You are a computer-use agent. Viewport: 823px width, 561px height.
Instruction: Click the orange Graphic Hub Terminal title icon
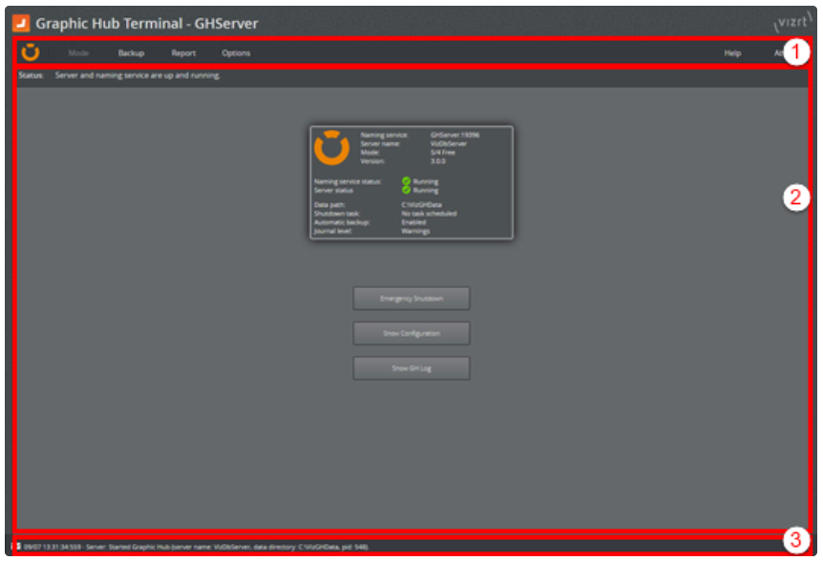pyautogui.click(x=21, y=23)
